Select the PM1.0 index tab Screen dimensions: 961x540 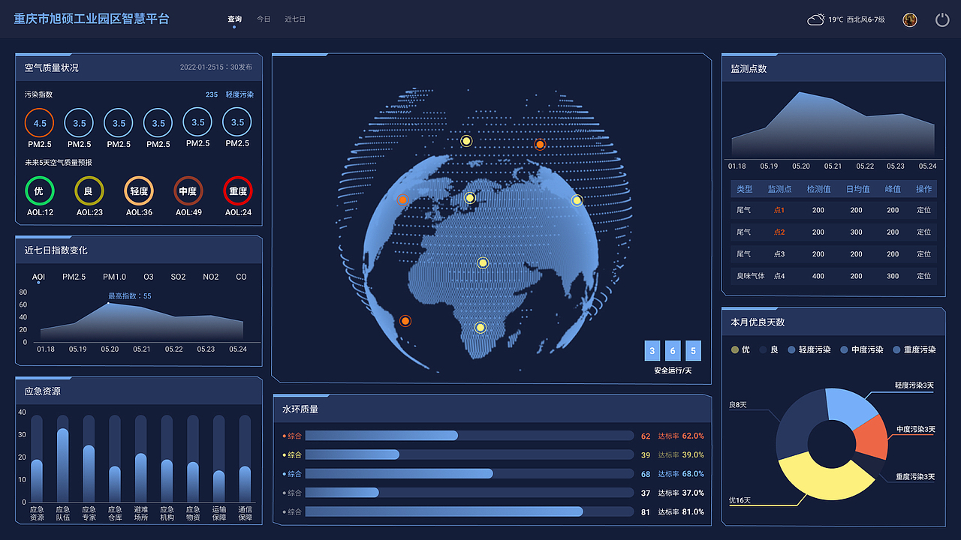coord(114,277)
